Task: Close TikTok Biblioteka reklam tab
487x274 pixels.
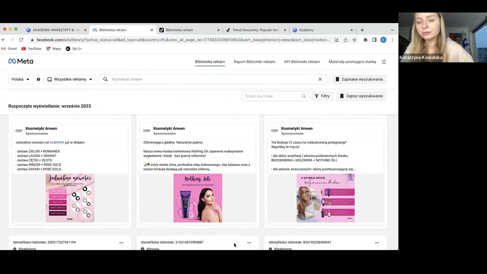Action: (x=218, y=30)
